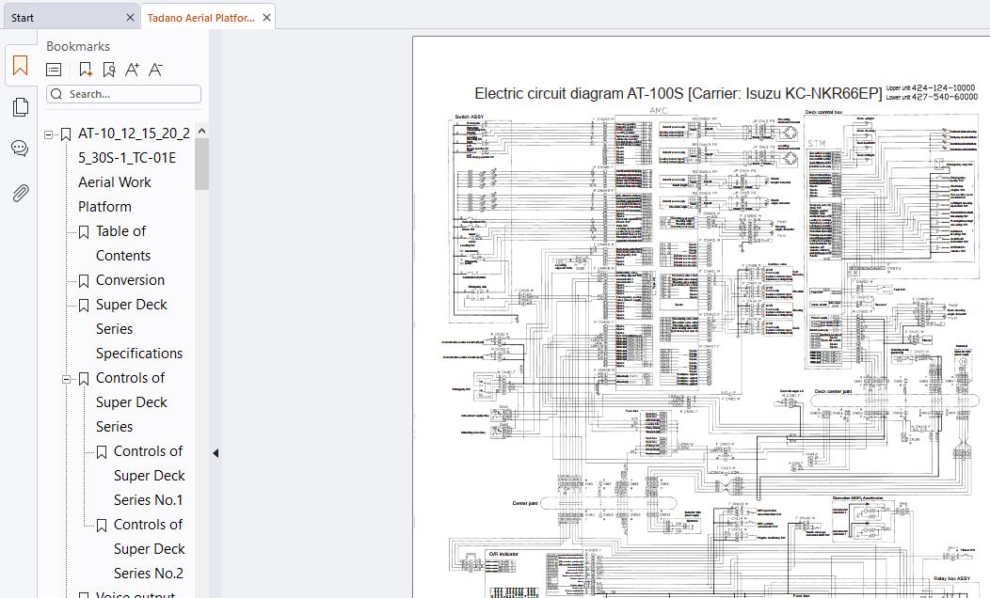Screen dimensions: 990x598
Task: Decrease bookmark text size
Action: [x=156, y=70]
